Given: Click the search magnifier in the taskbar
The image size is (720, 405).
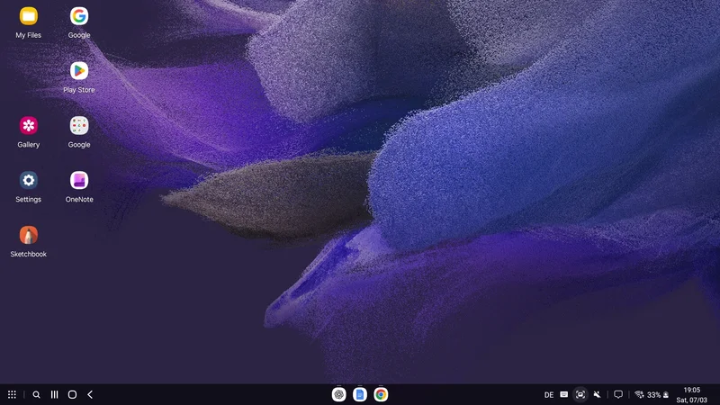Looking at the screenshot, I should click(x=36, y=394).
